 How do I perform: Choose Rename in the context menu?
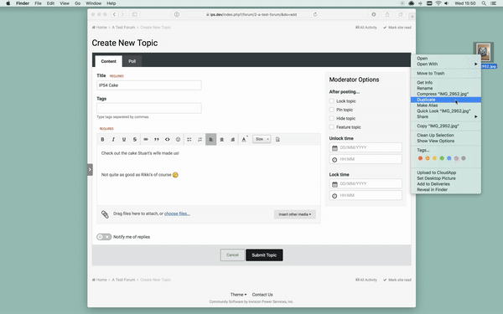(x=446, y=89)
